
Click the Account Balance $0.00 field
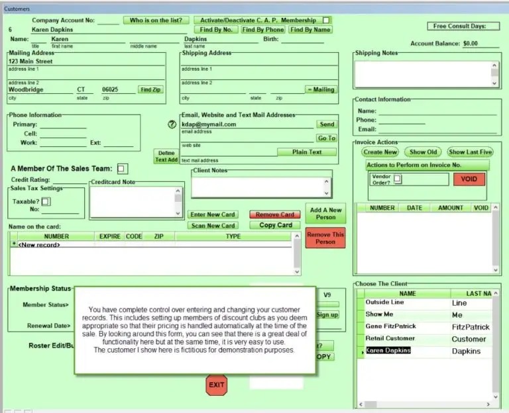[481, 44]
